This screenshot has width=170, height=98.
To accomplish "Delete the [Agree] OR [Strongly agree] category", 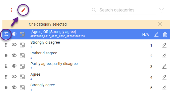I will click(x=165, y=35).
